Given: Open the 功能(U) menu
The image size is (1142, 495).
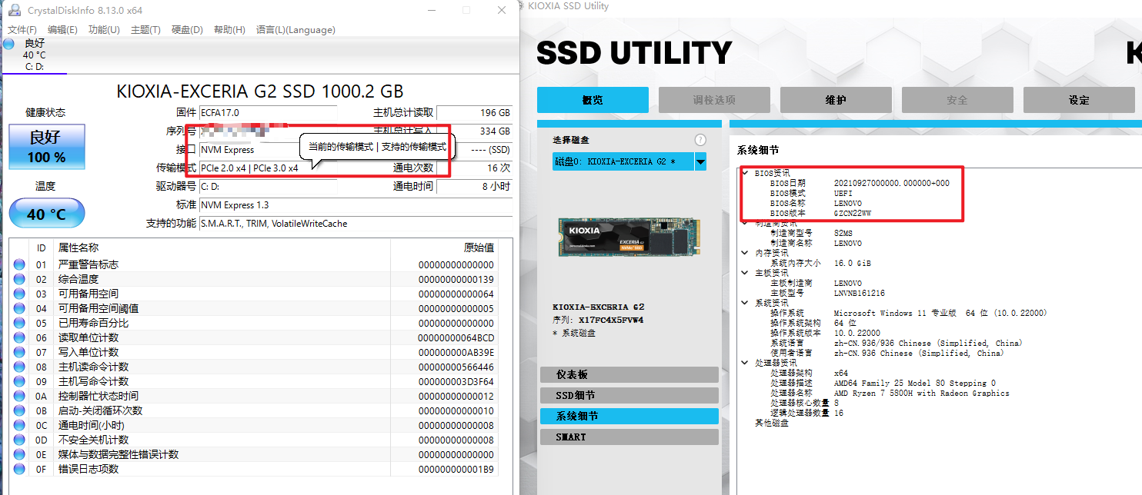Looking at the screenshot, I should [x=104, y=30].
